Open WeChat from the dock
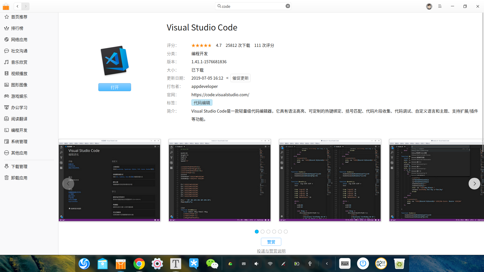 click(x=212, y=263)
